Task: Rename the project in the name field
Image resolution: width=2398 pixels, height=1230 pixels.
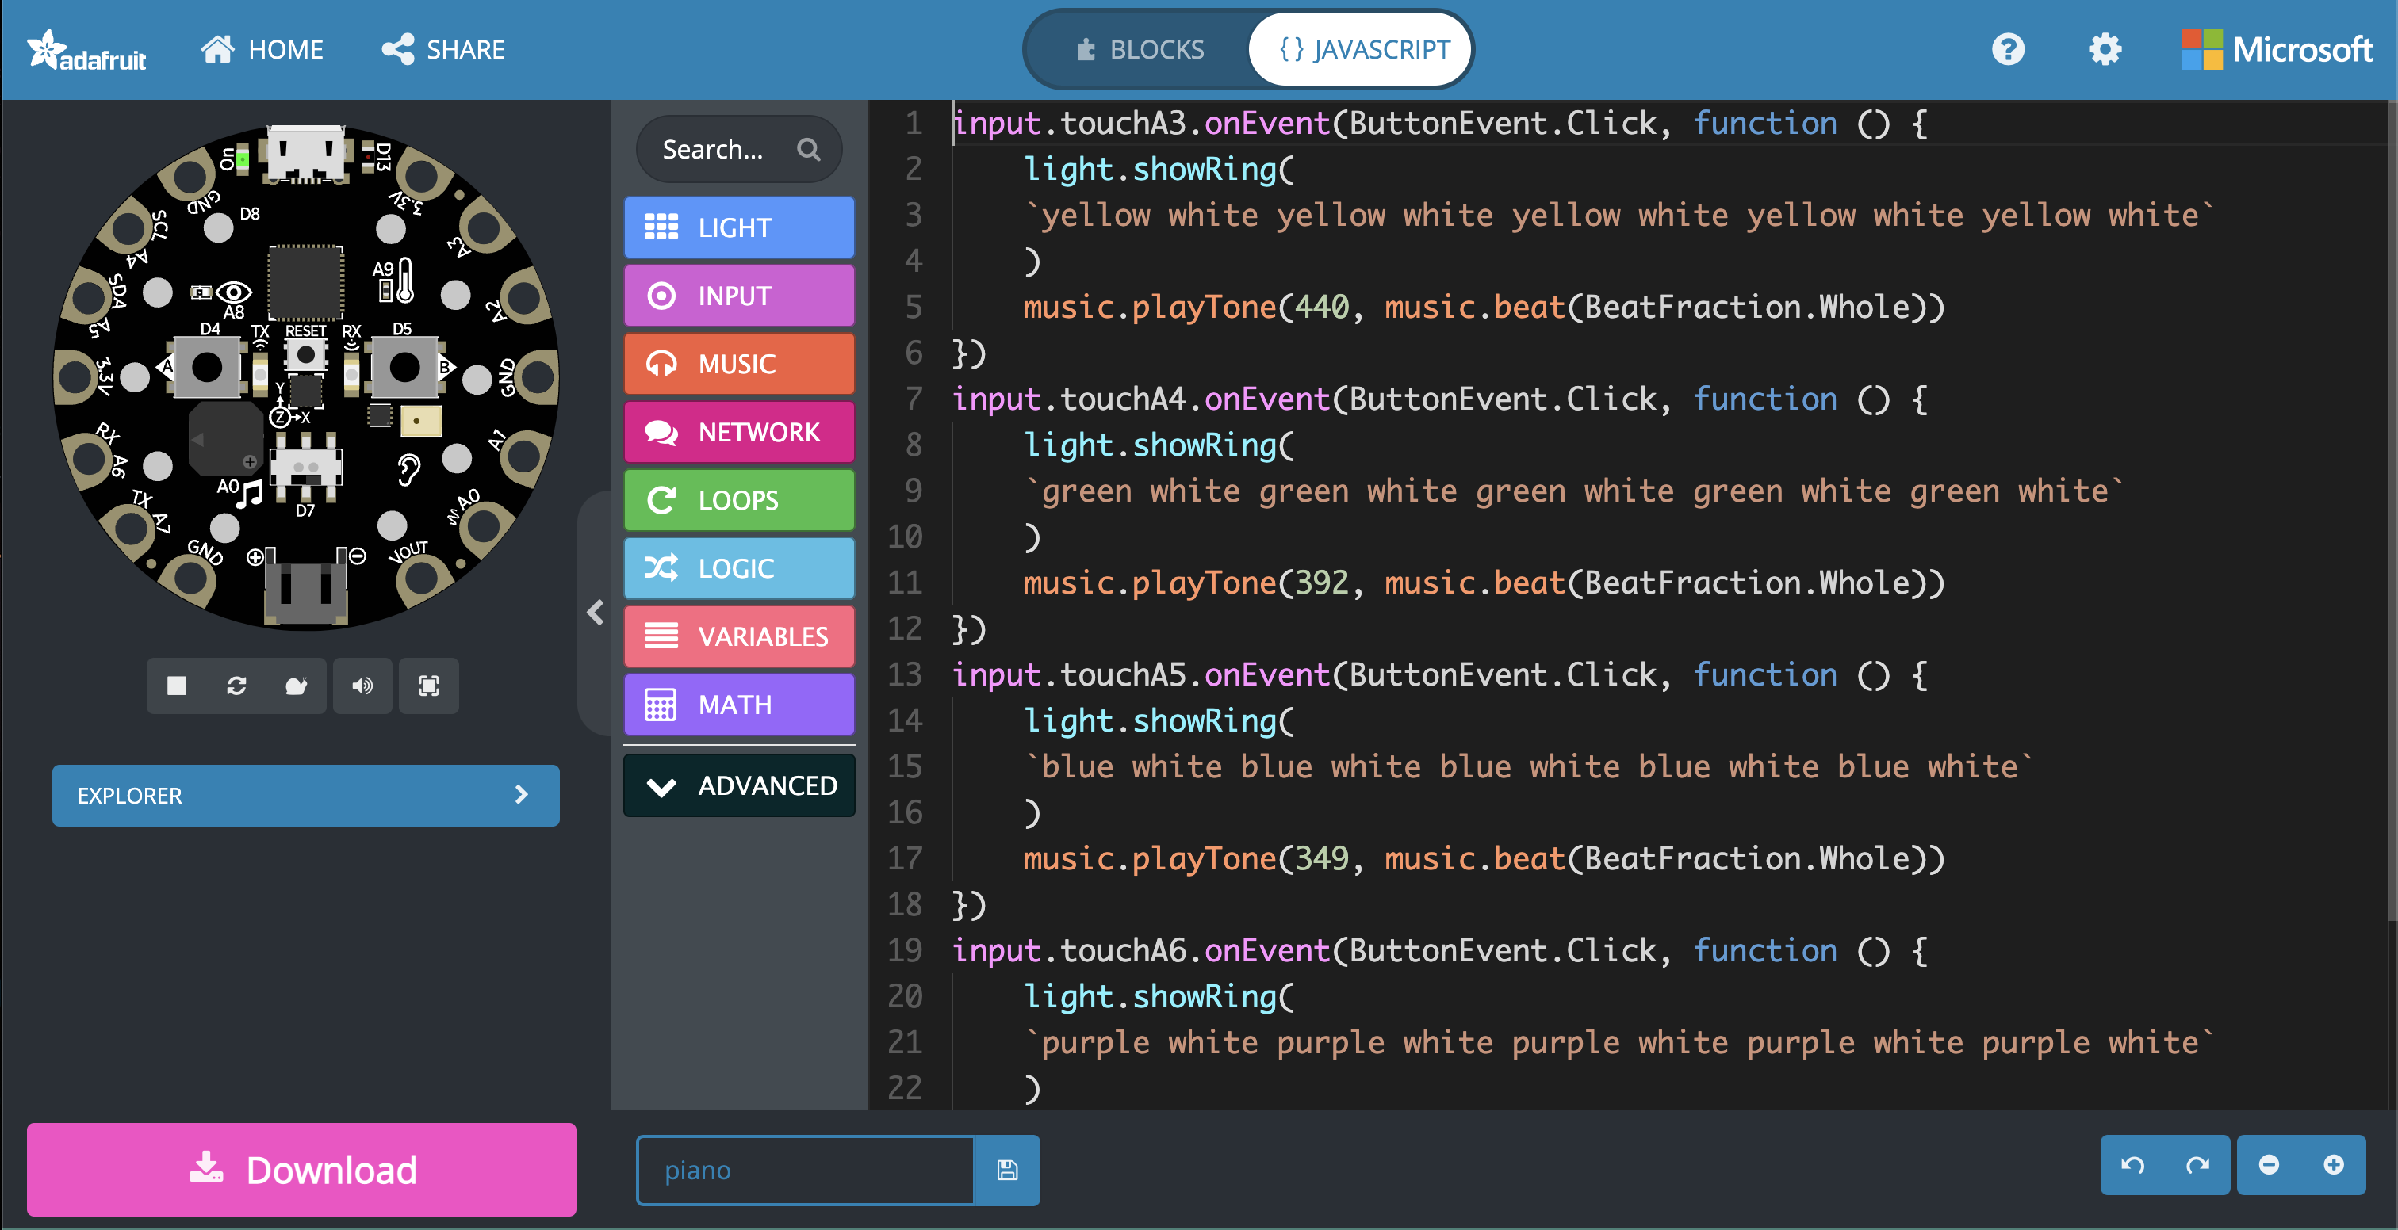Action: pyautogui.click(x=803, y=1171)
